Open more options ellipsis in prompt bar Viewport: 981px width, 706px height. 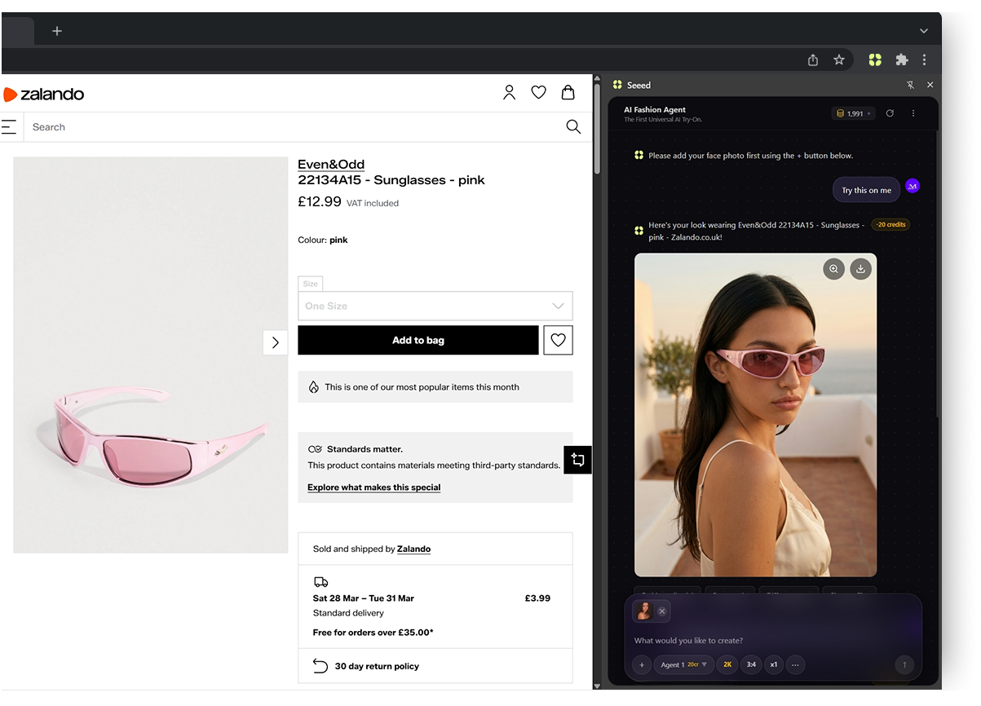click(795, 664)
